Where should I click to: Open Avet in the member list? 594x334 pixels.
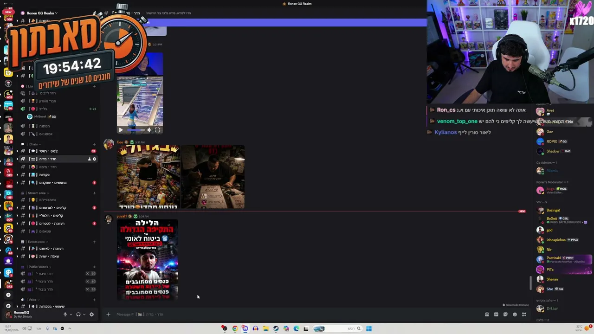564,111
